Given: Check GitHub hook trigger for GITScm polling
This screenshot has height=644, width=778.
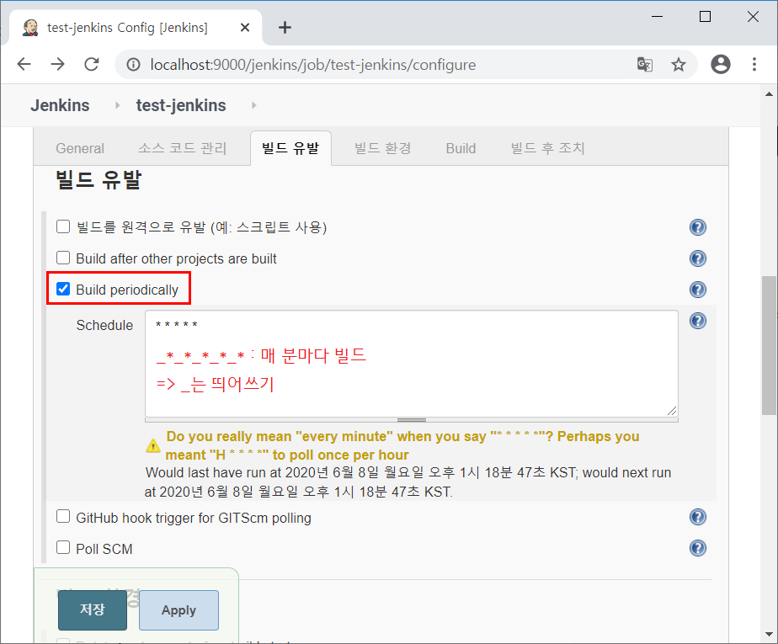Looking at the screenshot, I should (x=63, y=517).
